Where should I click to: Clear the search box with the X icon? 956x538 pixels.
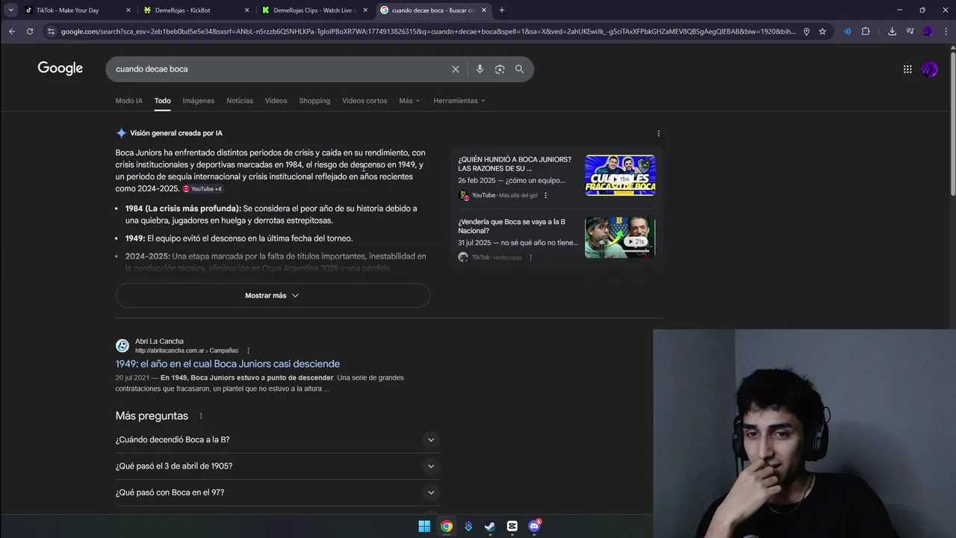click(x=456, y=69)
